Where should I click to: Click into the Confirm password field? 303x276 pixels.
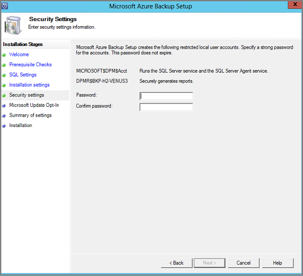pyautogui.click(x=166, y=107)
